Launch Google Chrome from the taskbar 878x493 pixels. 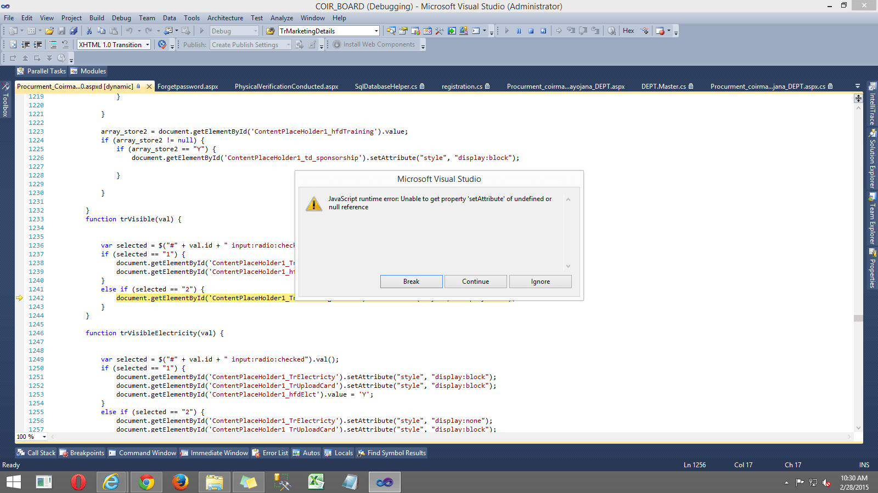[x=146, y=482]
